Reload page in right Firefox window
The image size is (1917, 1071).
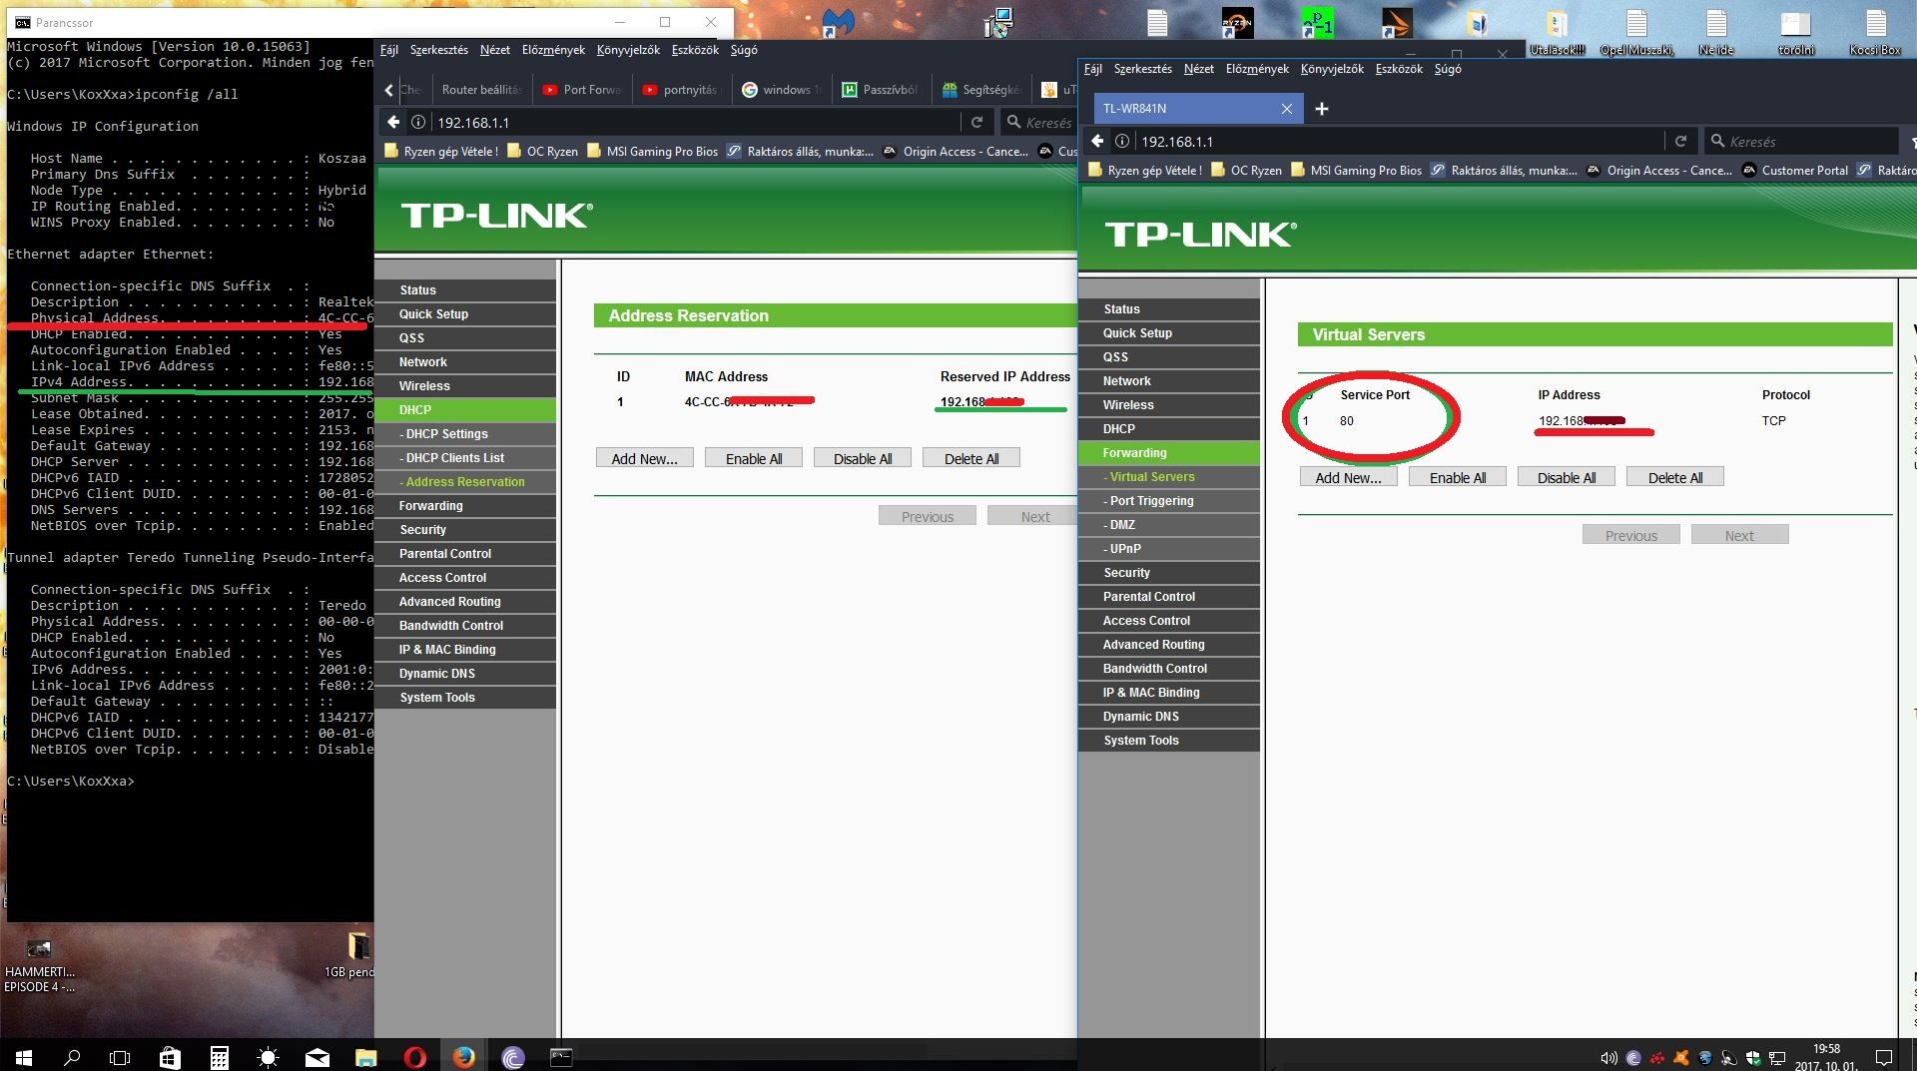click(x=1680, y=142)
